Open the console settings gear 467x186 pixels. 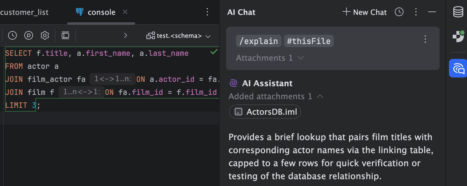(45, 35)
